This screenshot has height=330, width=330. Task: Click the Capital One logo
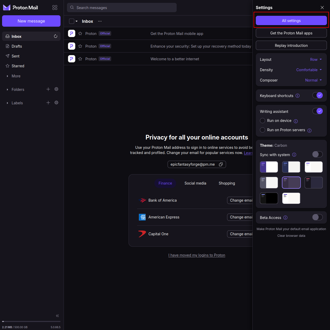tap(142, 234)
